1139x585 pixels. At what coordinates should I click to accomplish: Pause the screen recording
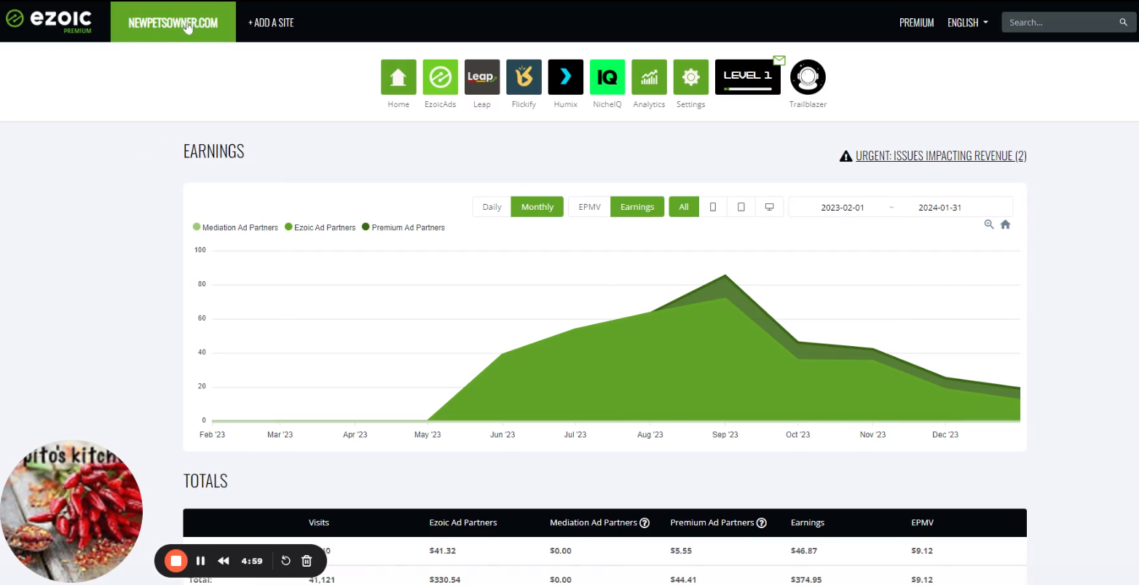pyautogui.click(x=201, y=561)
